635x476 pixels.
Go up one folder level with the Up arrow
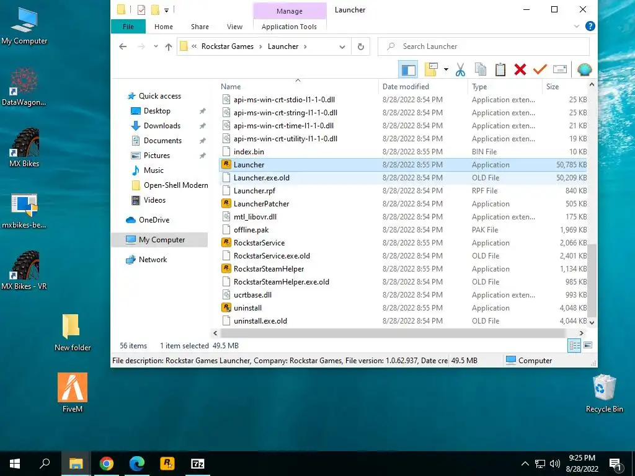pyautogui.click(x=169, y=46)
